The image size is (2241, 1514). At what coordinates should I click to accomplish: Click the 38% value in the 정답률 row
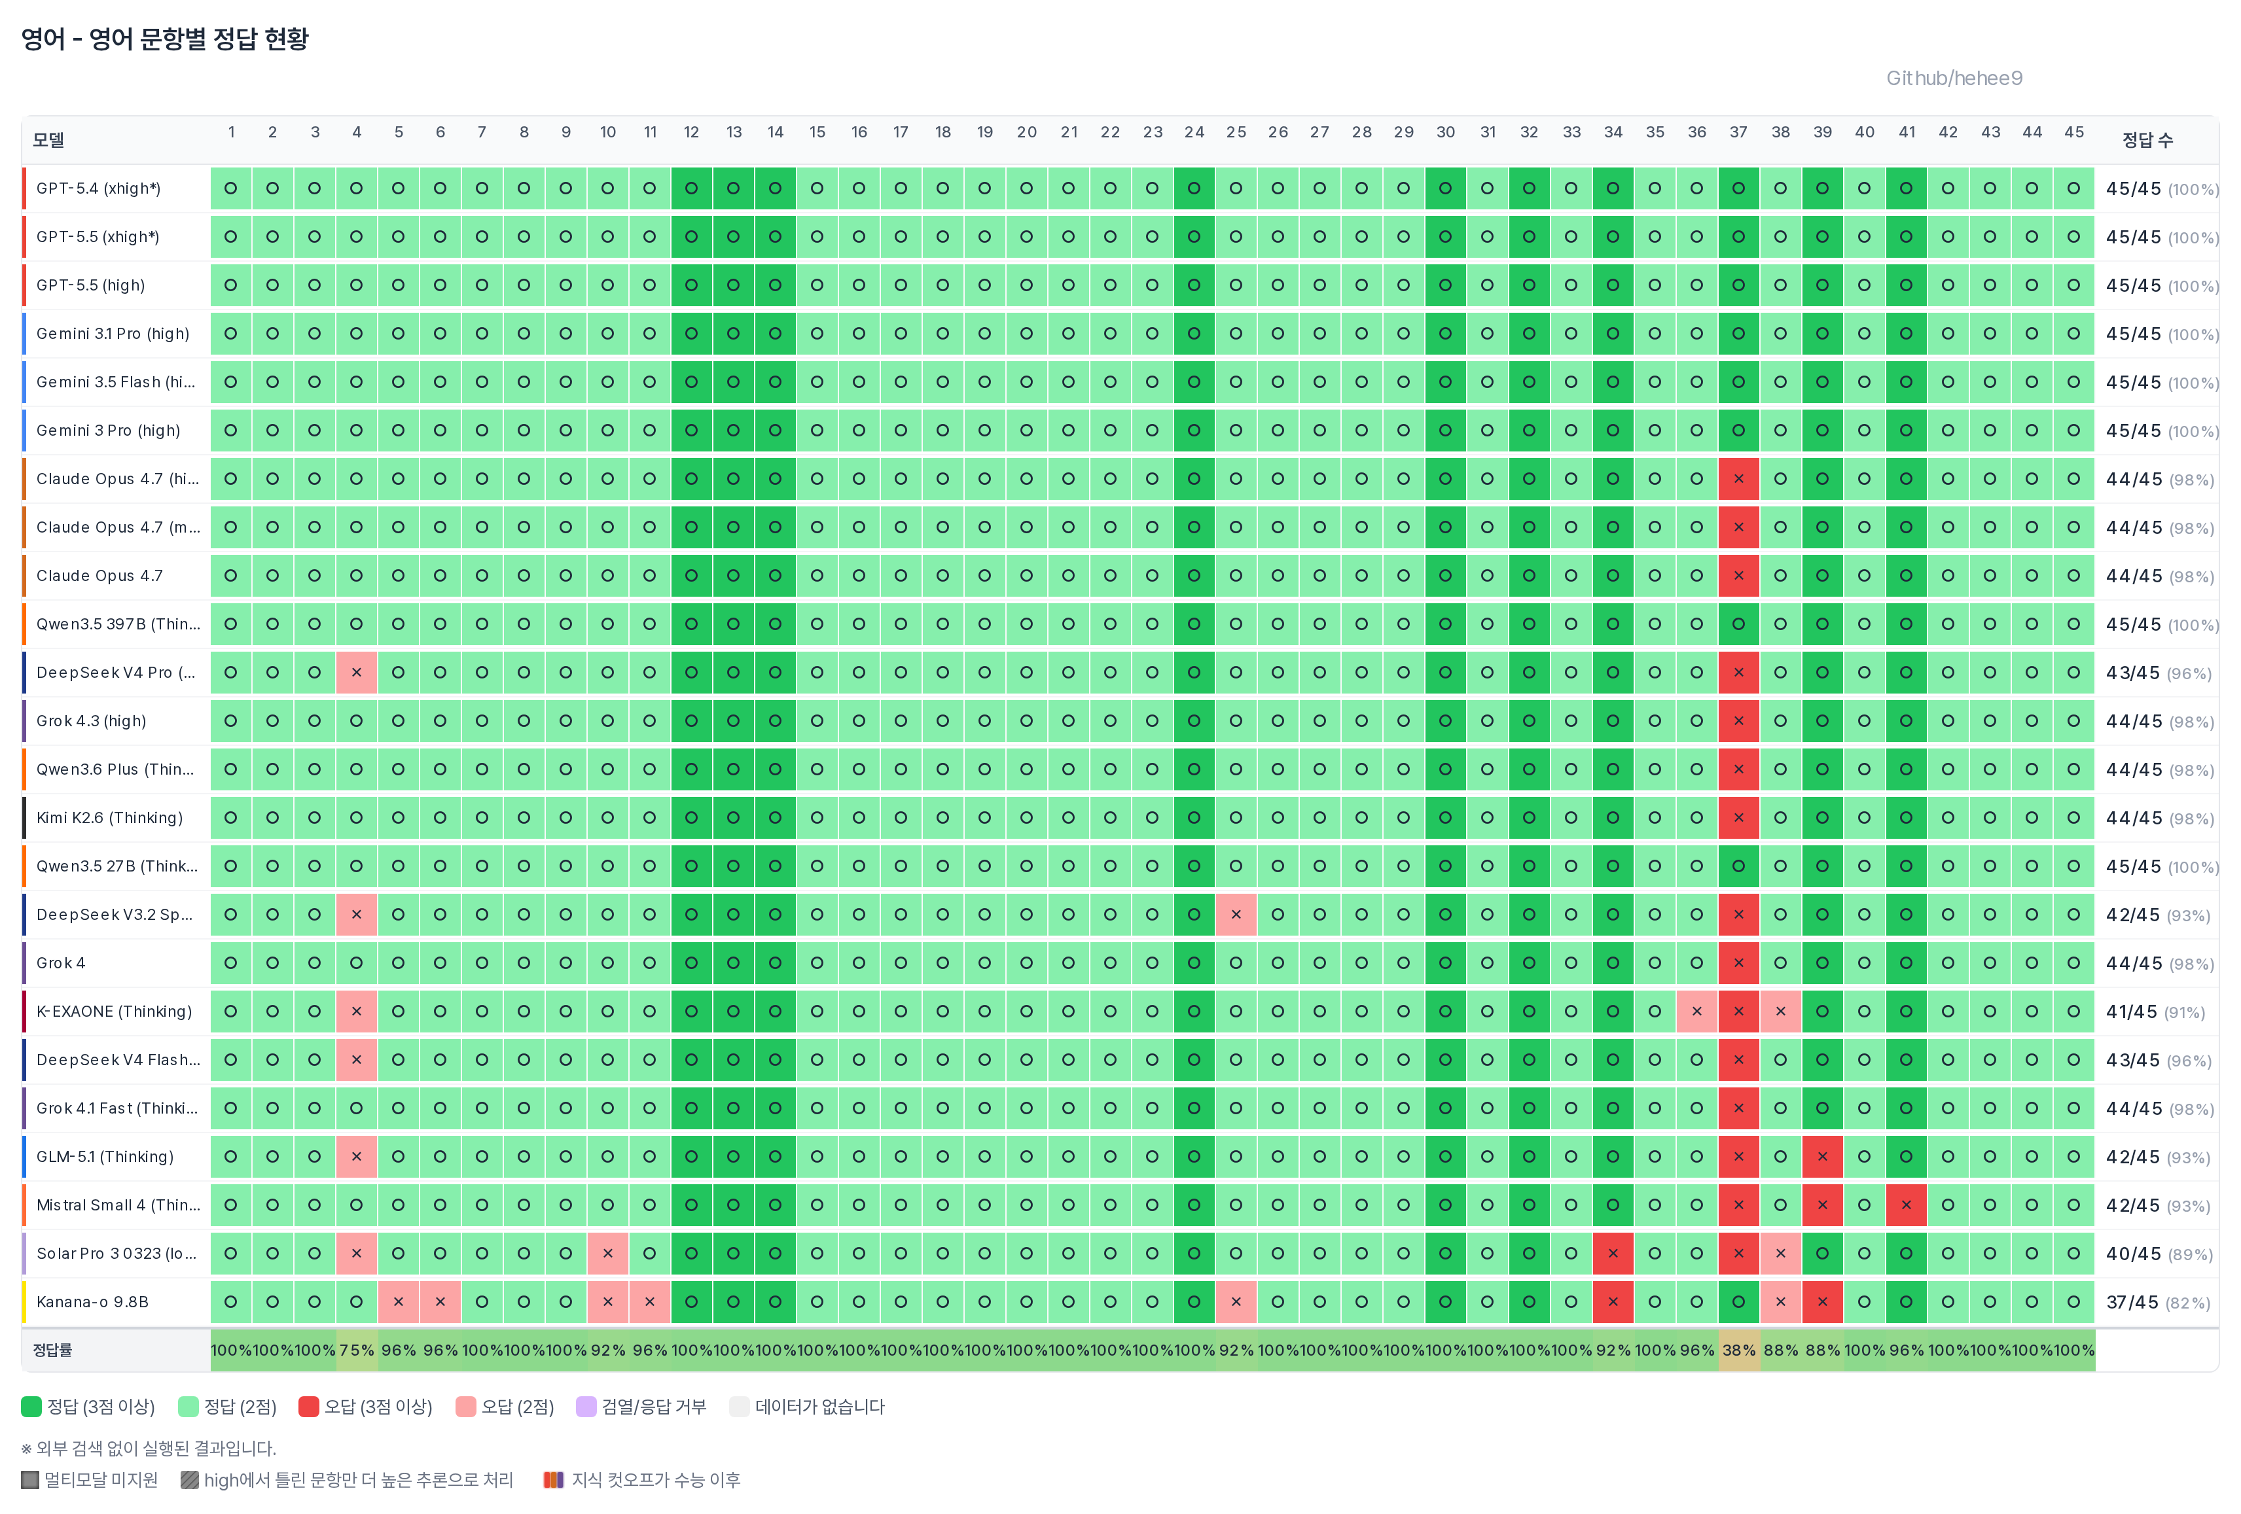1738,1350
